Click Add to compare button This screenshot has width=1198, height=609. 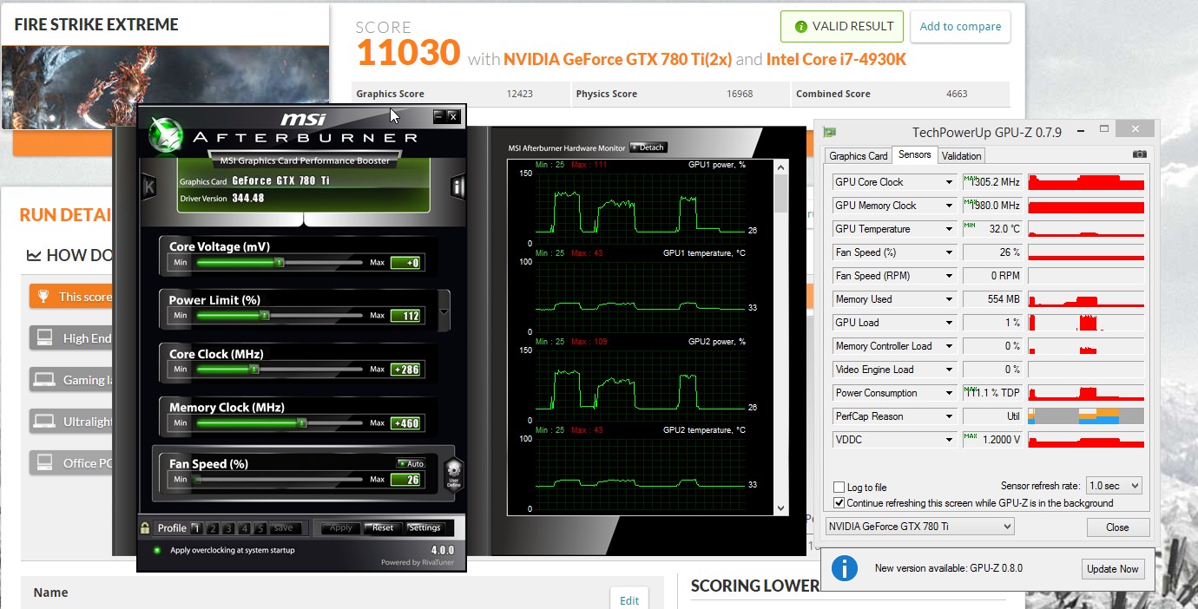[x=960, y=27]
